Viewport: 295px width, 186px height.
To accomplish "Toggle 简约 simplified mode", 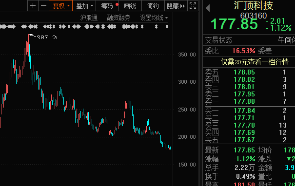I will tap(153, 6).
